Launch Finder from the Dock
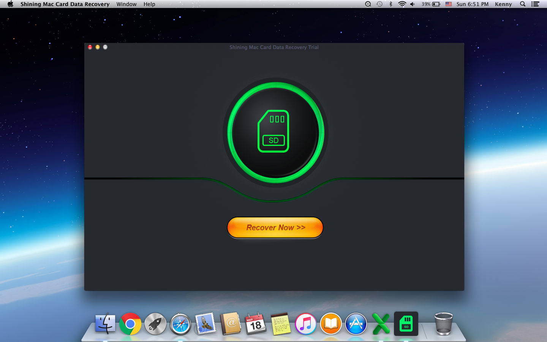 [105, 324]
